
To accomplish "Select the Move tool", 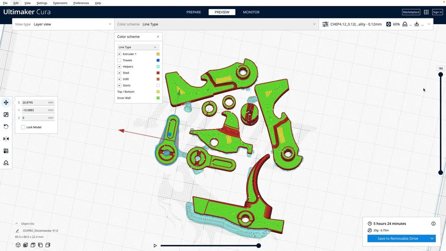I will (x=6, y=102).
